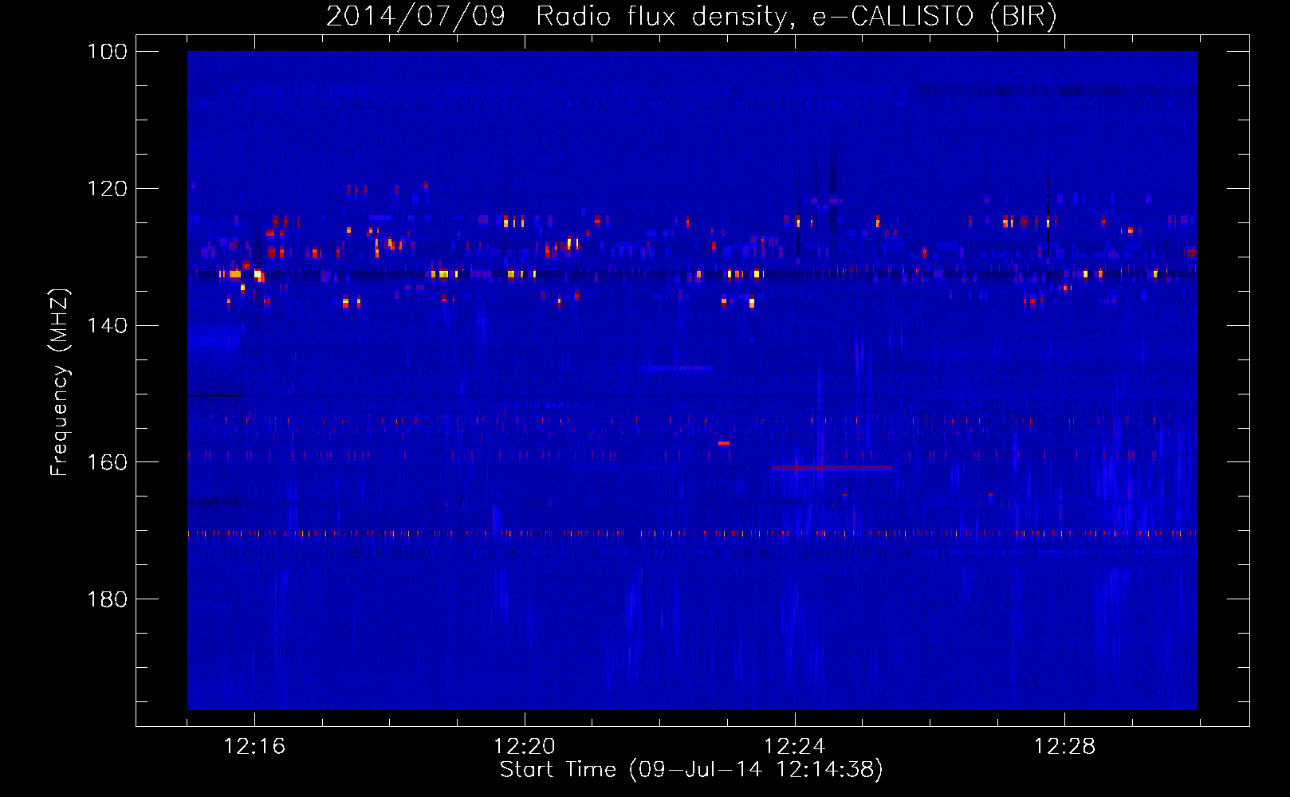Click the 'Start Time (09-Jul-14 12:14:38)' axis label
This screenshot has width=1290, height=797.
tap(691, 770)
